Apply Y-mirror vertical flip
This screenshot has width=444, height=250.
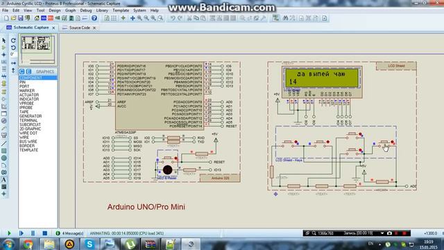tap(13, 70)
